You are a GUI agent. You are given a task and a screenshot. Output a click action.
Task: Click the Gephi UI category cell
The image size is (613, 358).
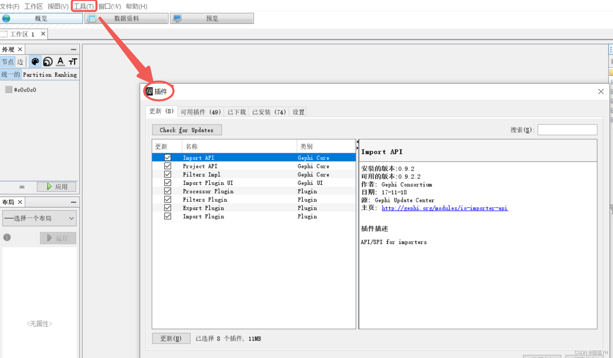[310, 183]
